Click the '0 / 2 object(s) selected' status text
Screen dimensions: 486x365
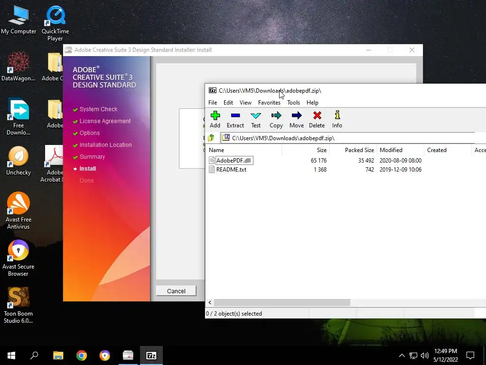click(234, 314)
